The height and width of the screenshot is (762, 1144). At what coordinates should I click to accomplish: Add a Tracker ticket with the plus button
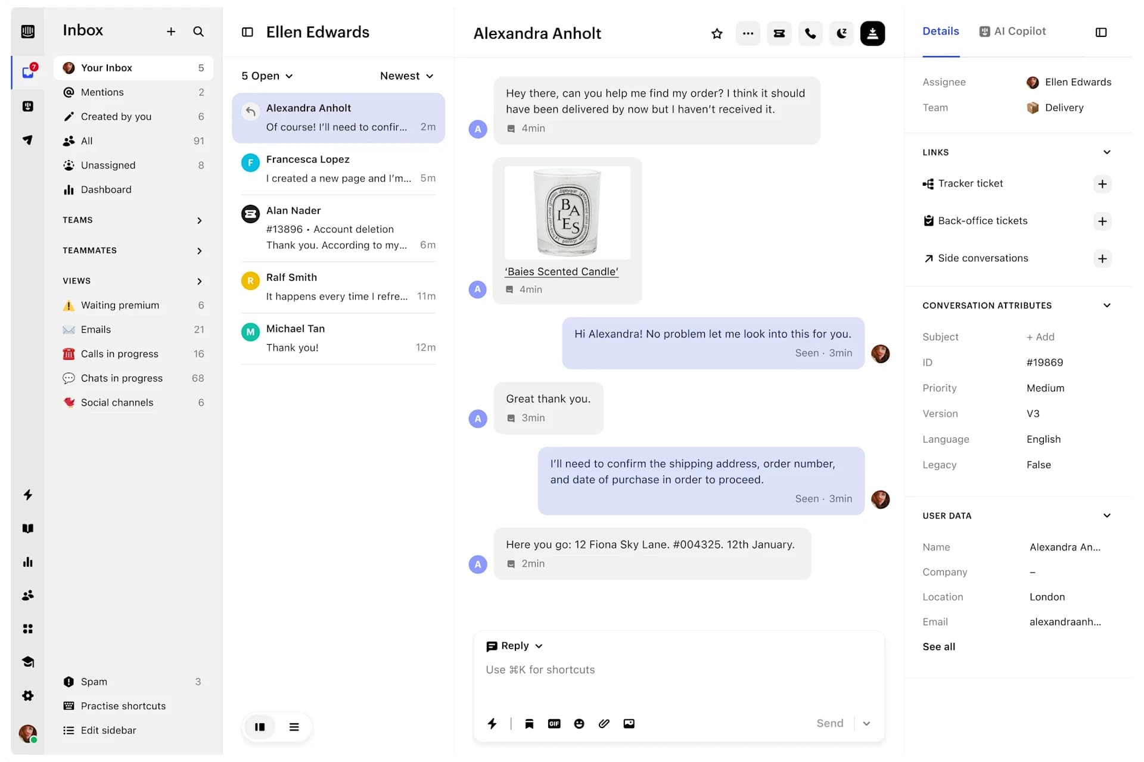pos(1102,183)
